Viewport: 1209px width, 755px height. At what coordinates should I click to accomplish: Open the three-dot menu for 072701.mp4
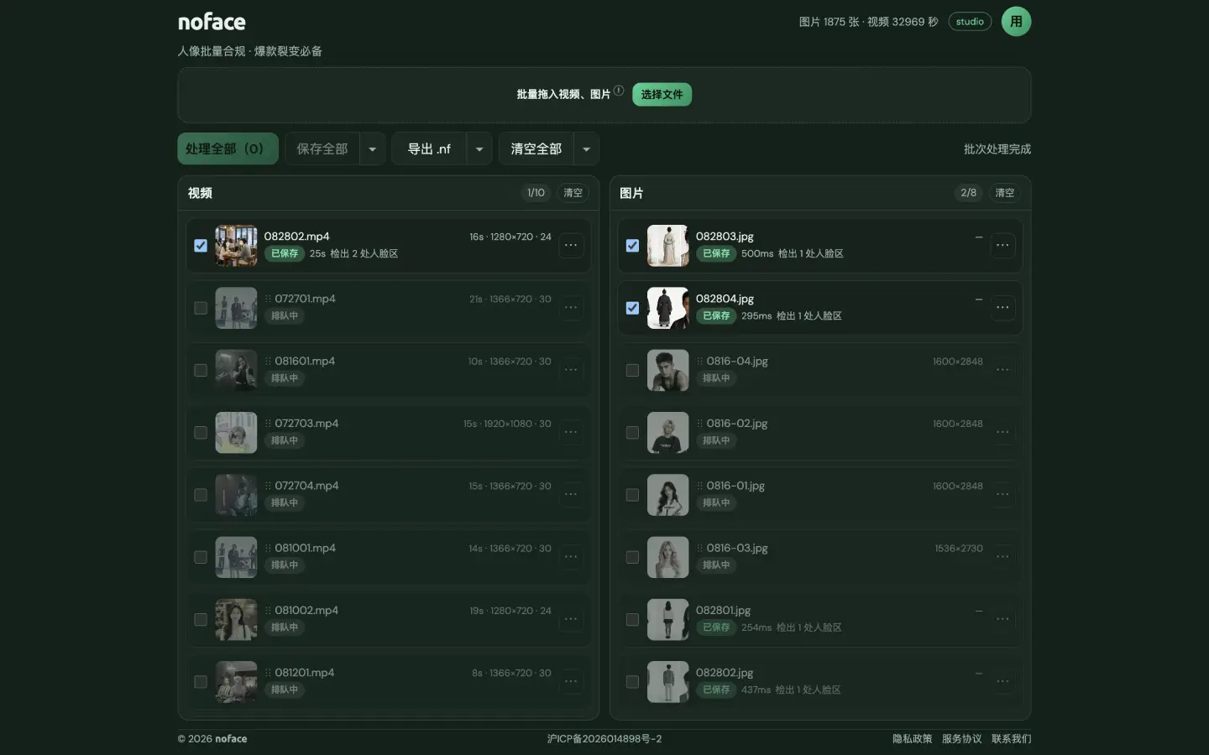tap(571, 308)
